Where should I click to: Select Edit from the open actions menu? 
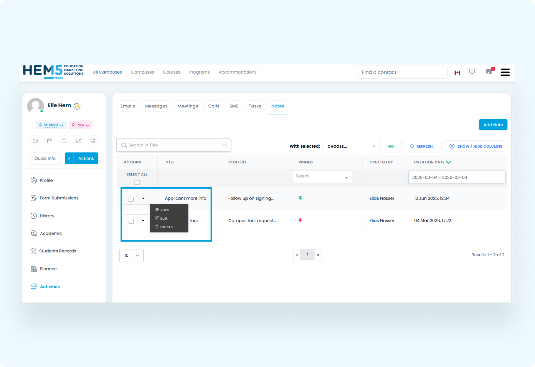coord(163,218)
